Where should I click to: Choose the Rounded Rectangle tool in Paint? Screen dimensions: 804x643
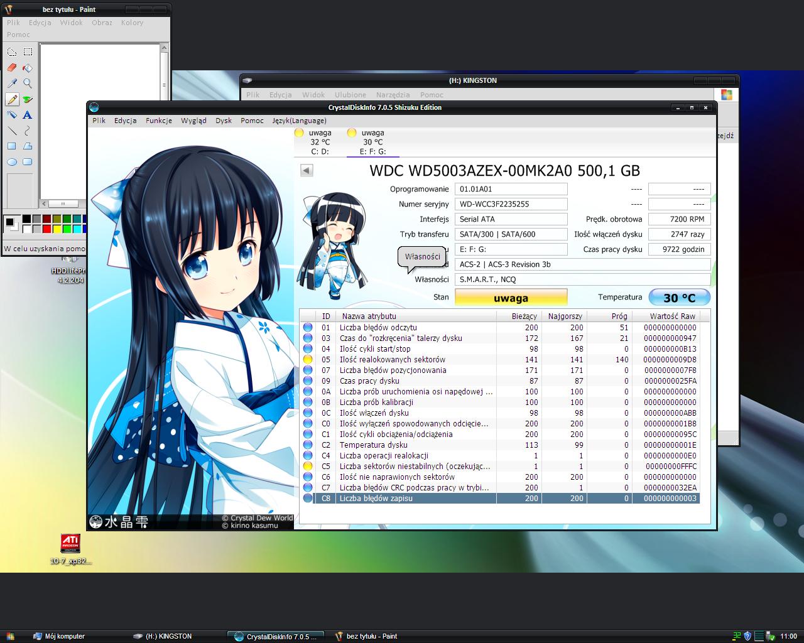28,162
